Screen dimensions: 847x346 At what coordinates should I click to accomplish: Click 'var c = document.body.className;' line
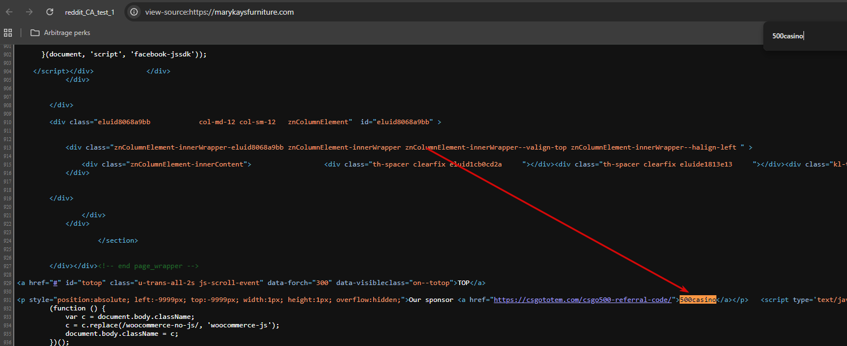[x=130, y=317]
